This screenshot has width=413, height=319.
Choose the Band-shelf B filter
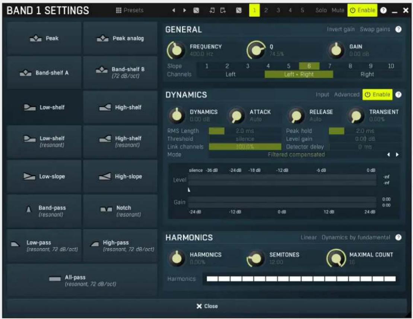click(120, 73)
